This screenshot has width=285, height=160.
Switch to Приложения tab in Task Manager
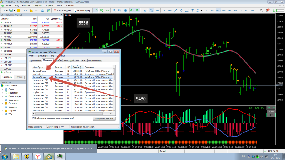pyautogui.click(x=35, y=60)
